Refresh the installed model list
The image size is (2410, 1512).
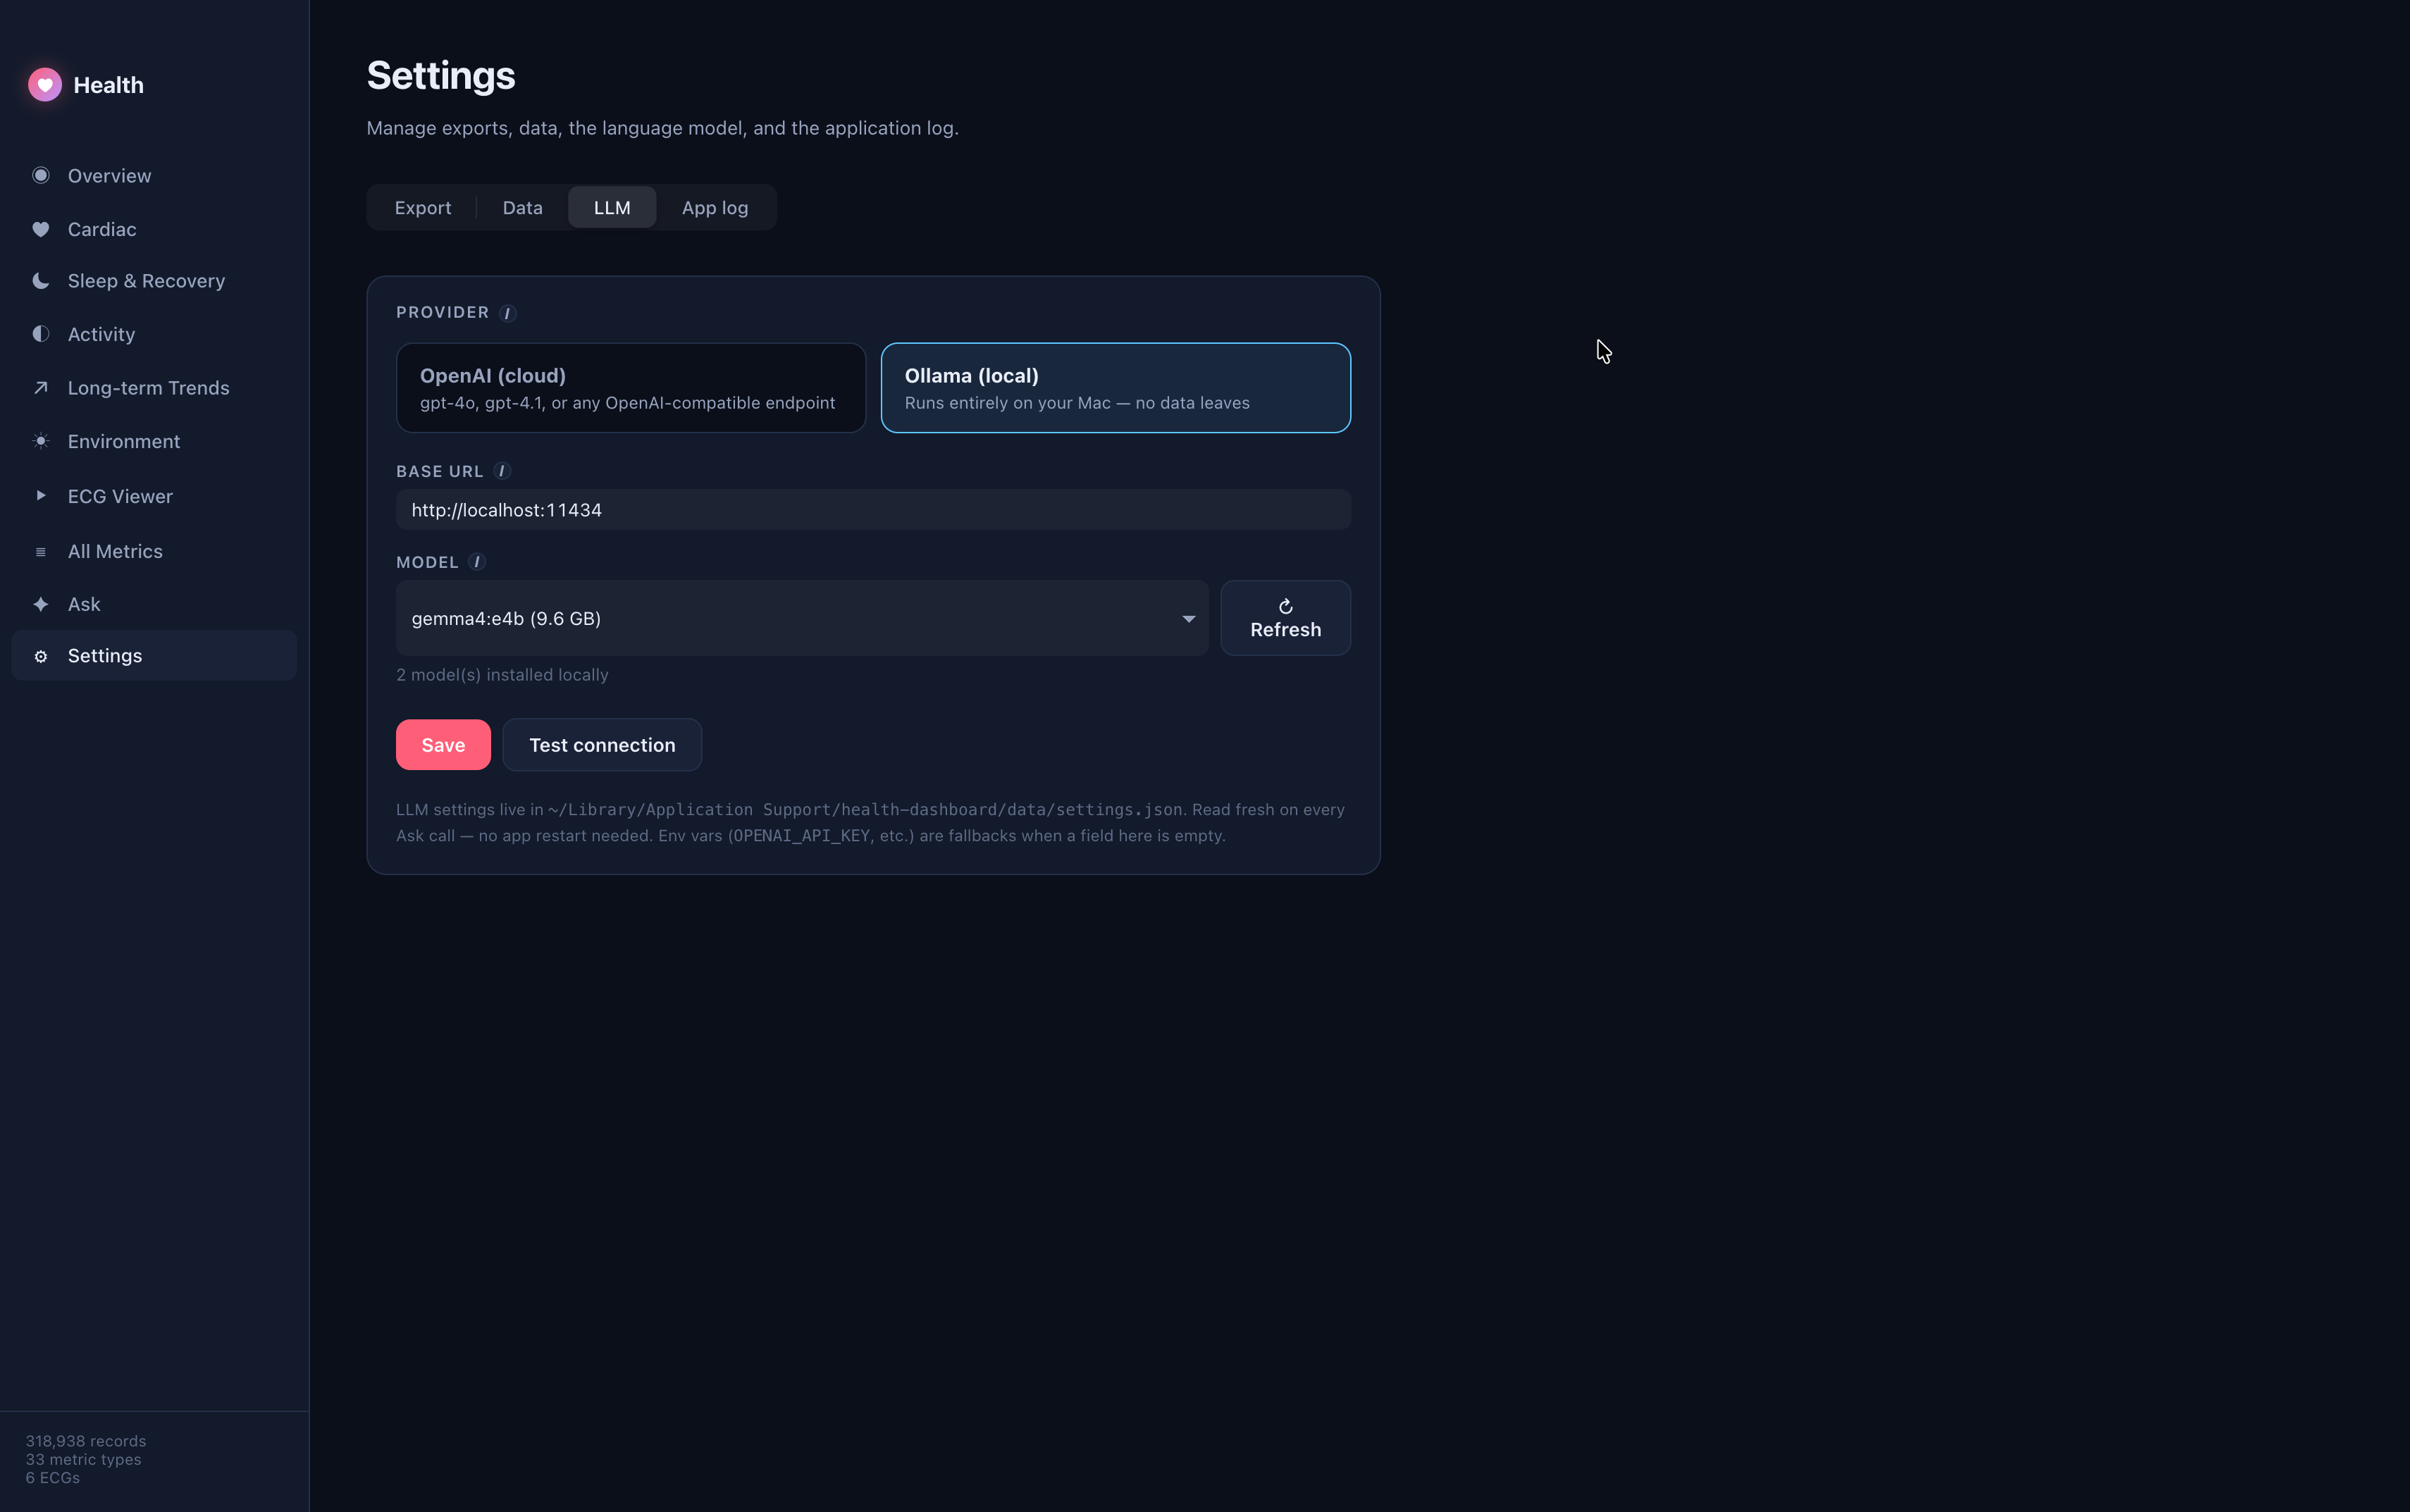coord(1286,618)
